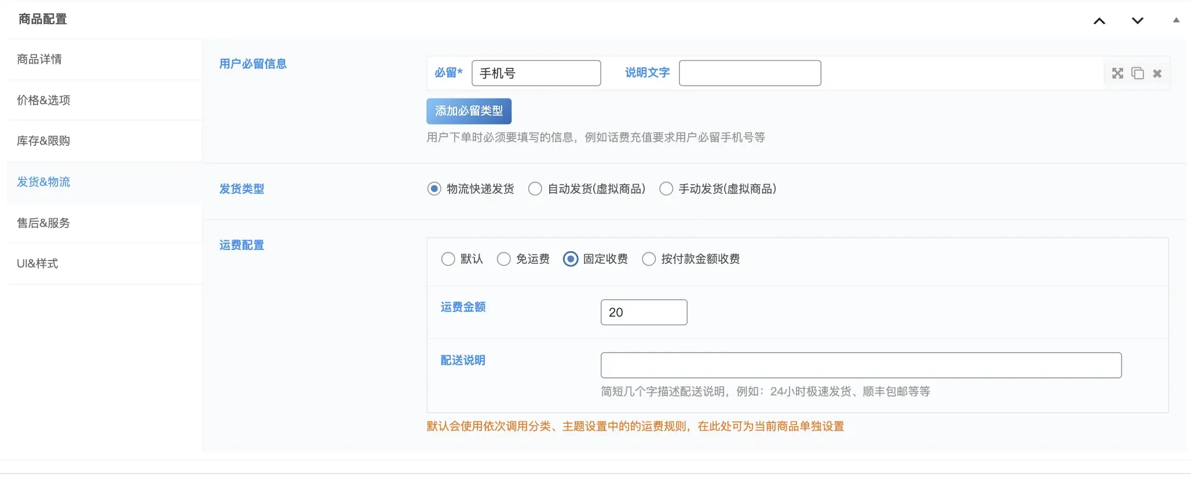The height and width of the screenshot is (477, 1191).
Task: Choose 按付款金额收费 shipping option
Action: 649,259
